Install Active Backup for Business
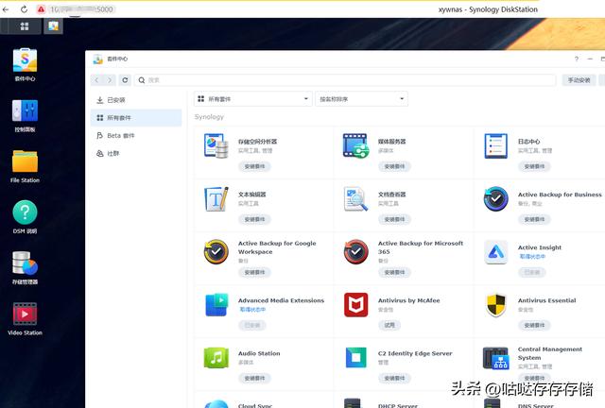Screen dimensions: 605x408 click(534, 219)
